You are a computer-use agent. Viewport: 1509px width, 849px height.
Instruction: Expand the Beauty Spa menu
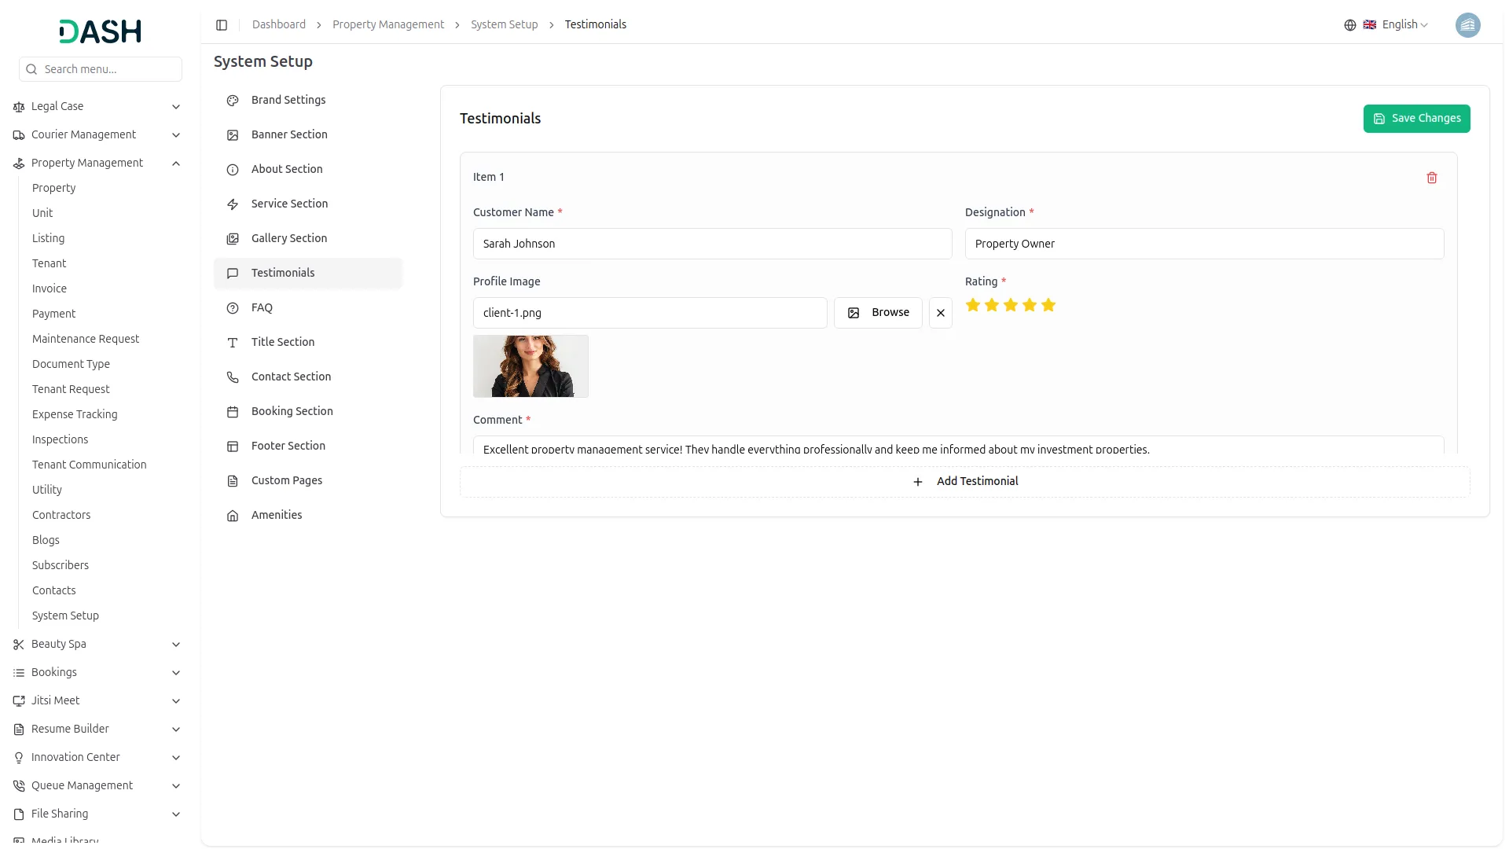coord(176,645)
